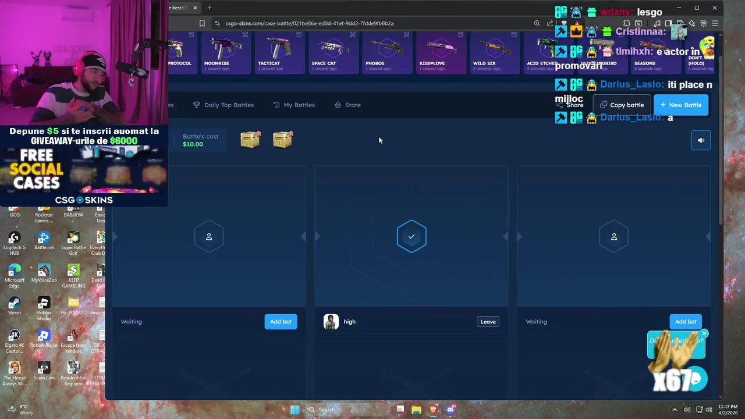Open Windows Start menu
The width and height of the screenshot is (745, 419).
tap(295, 410)
